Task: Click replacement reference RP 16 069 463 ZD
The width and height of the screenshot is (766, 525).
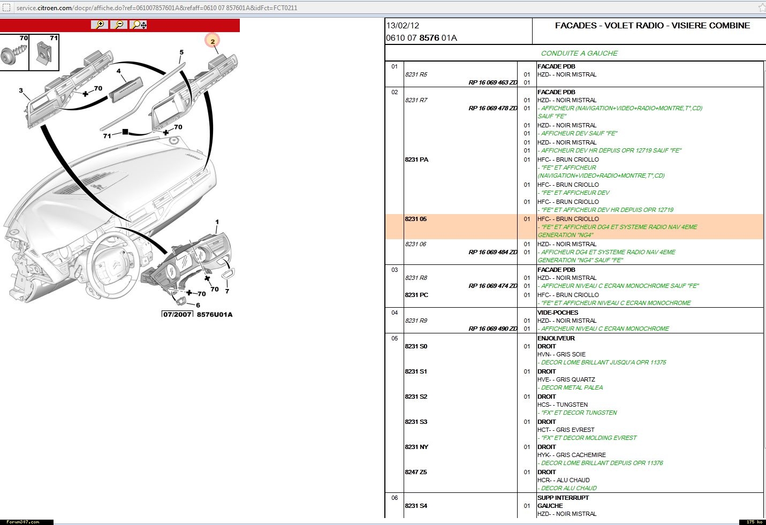Action: coord(492,82)
